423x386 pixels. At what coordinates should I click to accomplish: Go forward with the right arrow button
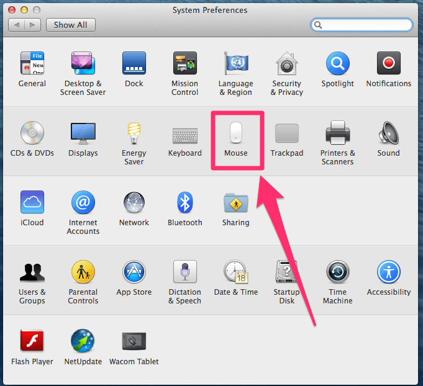coord(33,25)
